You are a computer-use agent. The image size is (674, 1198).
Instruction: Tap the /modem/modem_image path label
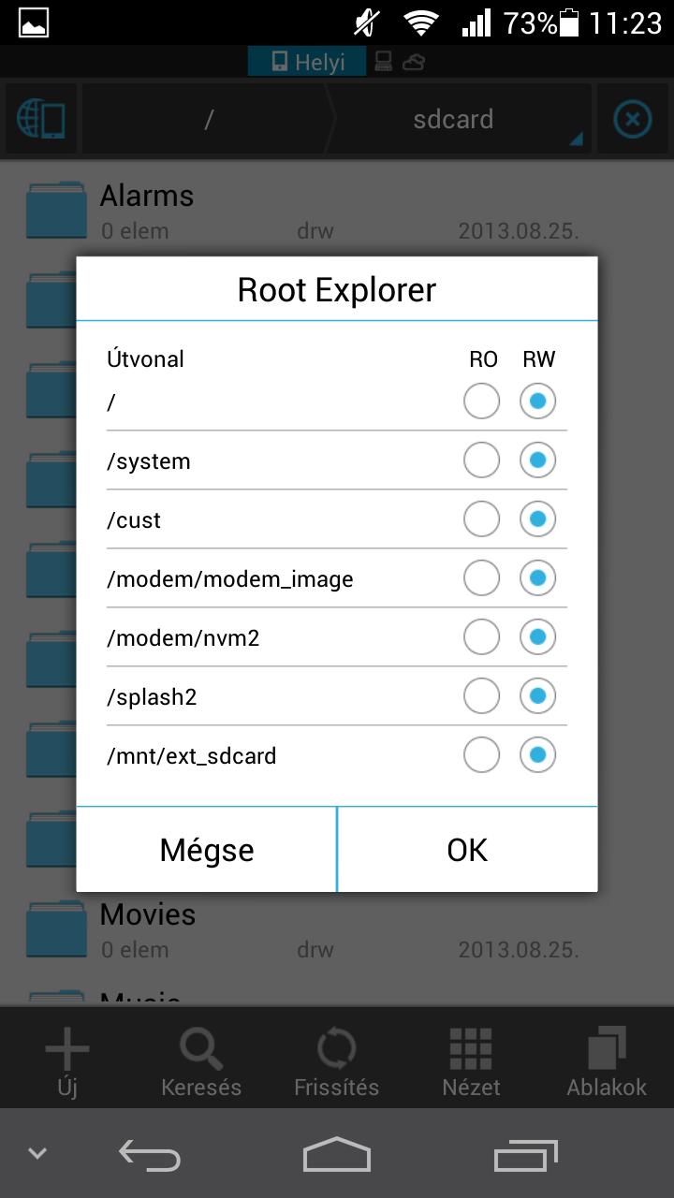coord(230,579)
